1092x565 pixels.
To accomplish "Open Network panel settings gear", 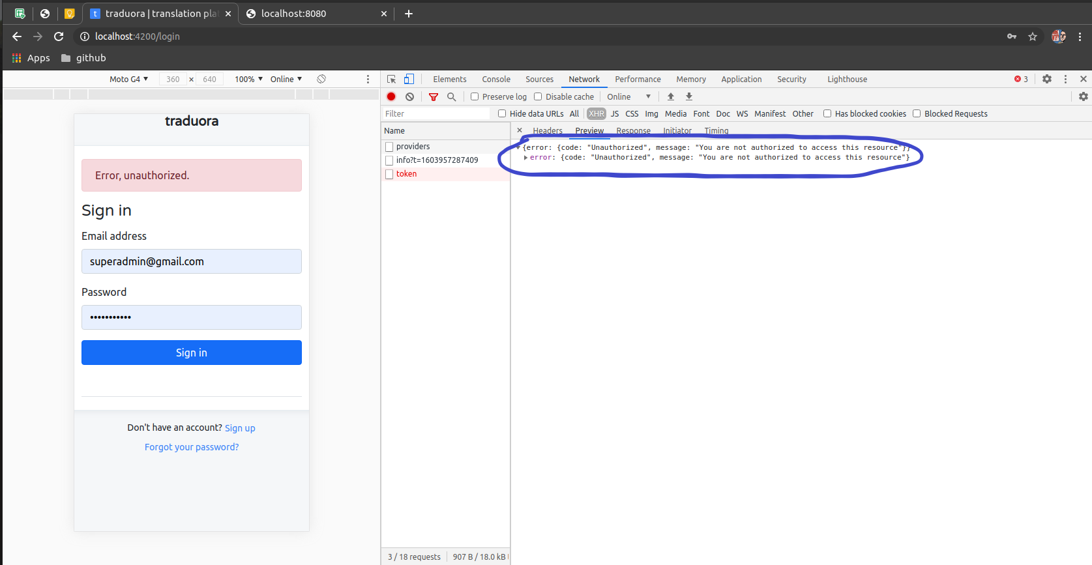I will [x=1084, y=96].
